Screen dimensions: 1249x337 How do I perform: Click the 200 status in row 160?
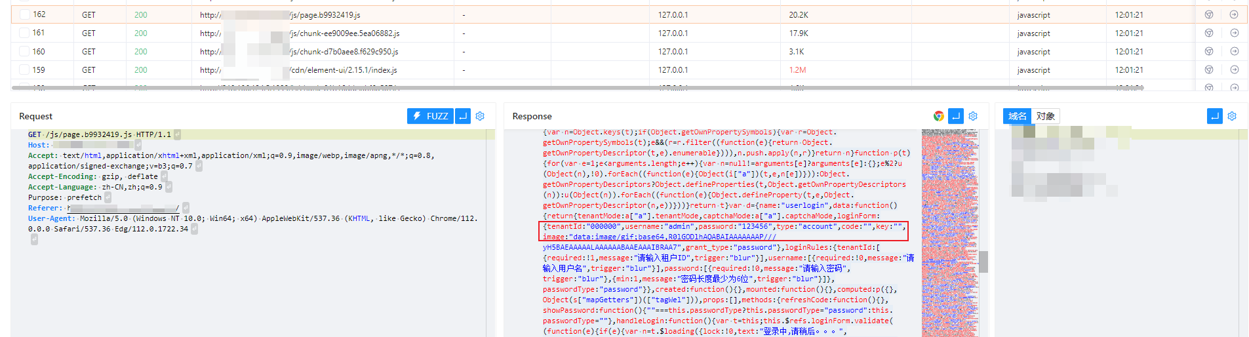pyautogui.click(x=141, y=51)
